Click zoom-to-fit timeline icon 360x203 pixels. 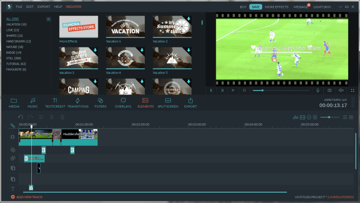(303, 117)
